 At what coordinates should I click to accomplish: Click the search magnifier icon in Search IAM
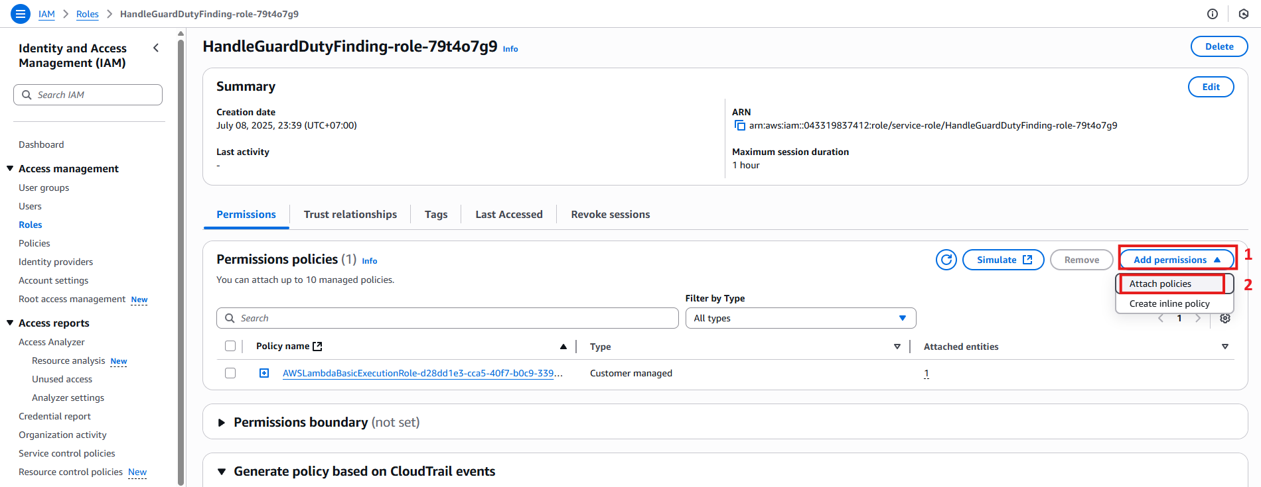(x=27, y=95)
